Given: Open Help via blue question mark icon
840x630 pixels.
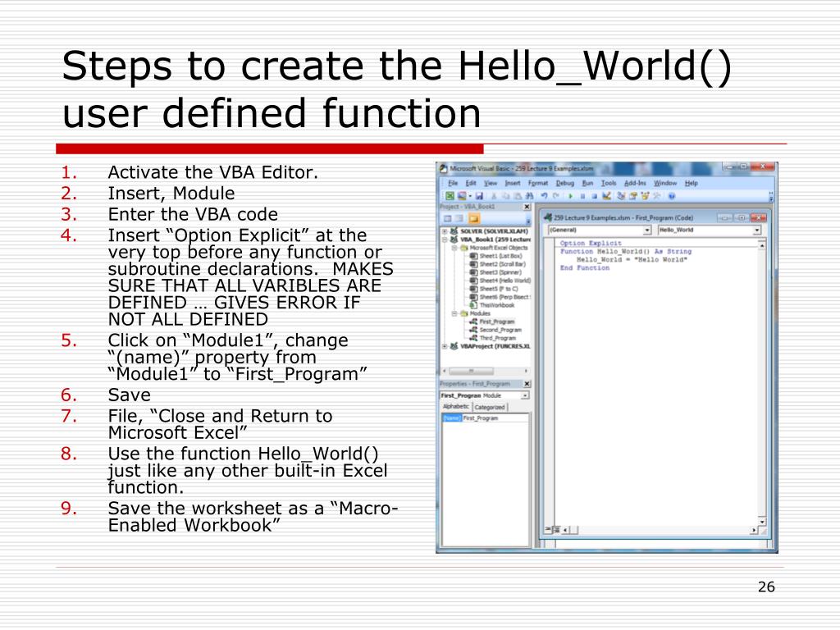Looking at the screenshot, I should pyautogui.click(x=672, y=197).
